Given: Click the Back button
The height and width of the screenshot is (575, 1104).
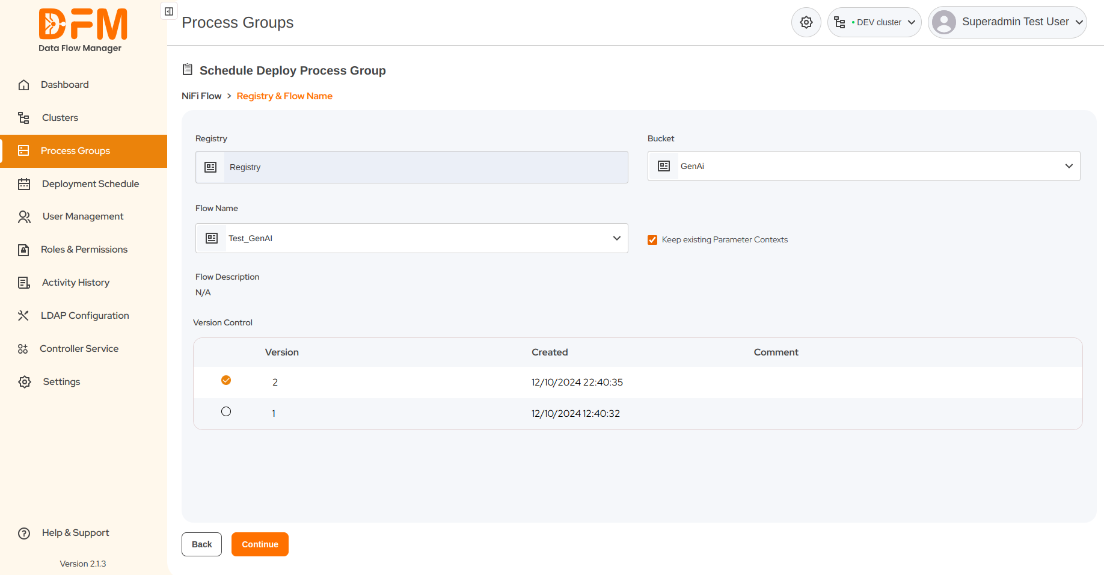Looking at the screenshot, I should 201,544.
